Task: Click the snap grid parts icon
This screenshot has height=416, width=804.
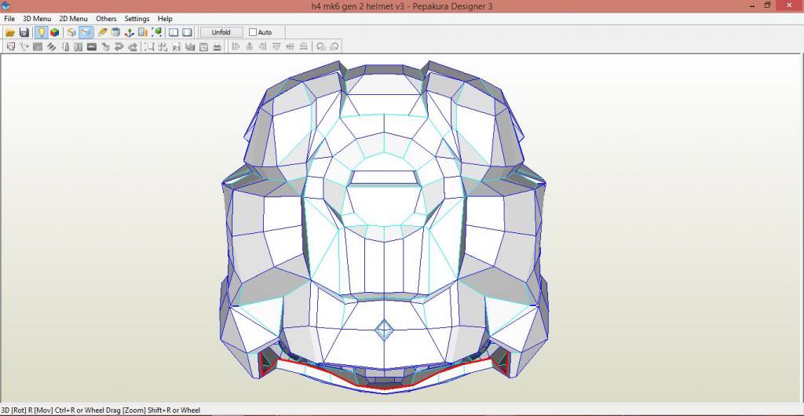Action: coord(163,46)
